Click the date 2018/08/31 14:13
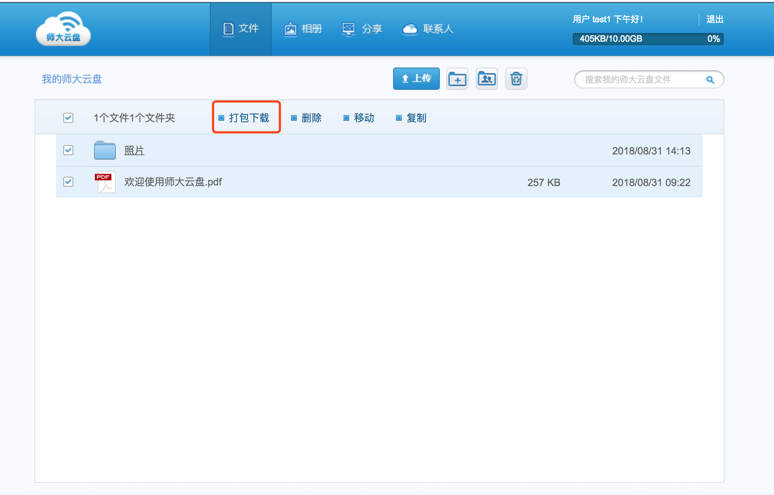The image size is (774, 495). click(651, 151)
